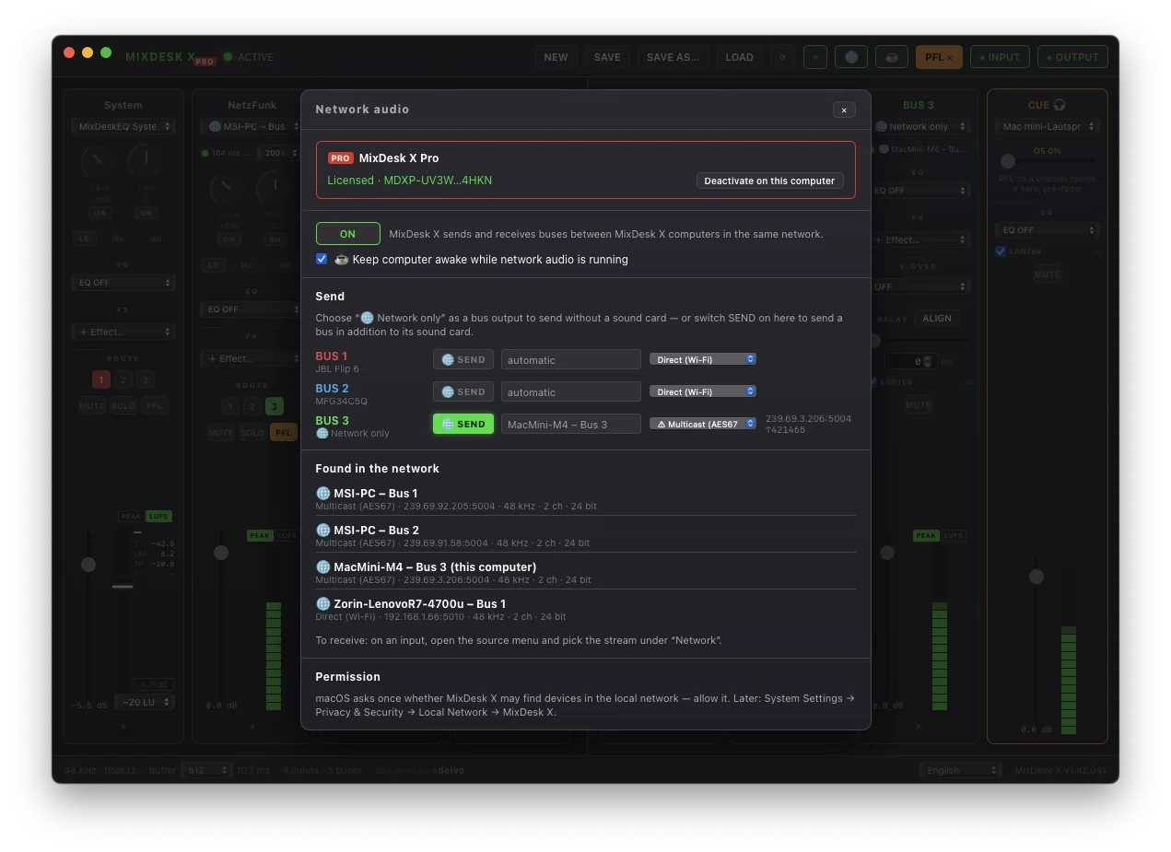Select MacMini-M4 – Bus 3 (this computer) entry
Screen dimensions: 1171x852
click(585, 572)
